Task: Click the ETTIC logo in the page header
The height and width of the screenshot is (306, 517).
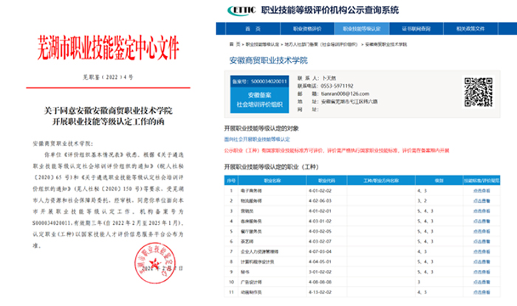Action: coord(242,10)
